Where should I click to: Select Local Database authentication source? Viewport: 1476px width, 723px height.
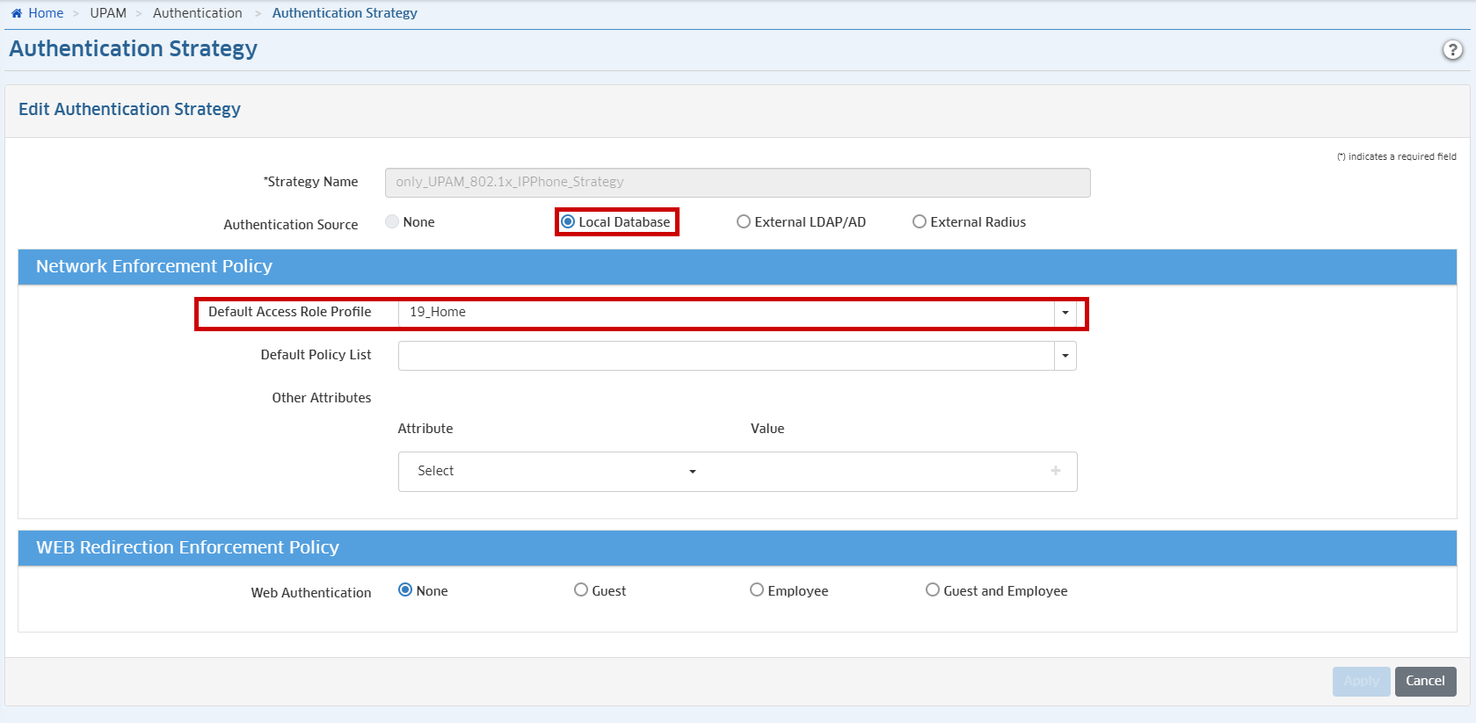pyautogui.click(x=569, y=222)
